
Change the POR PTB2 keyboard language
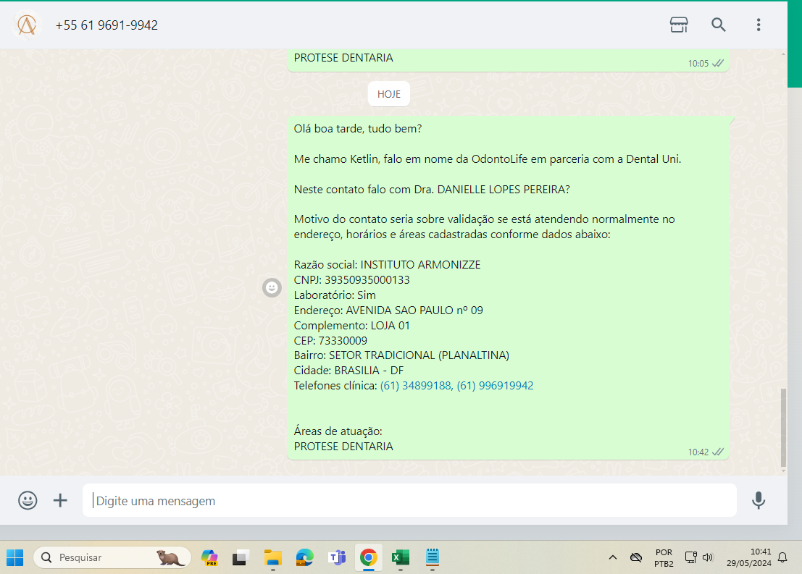(664, 557)
